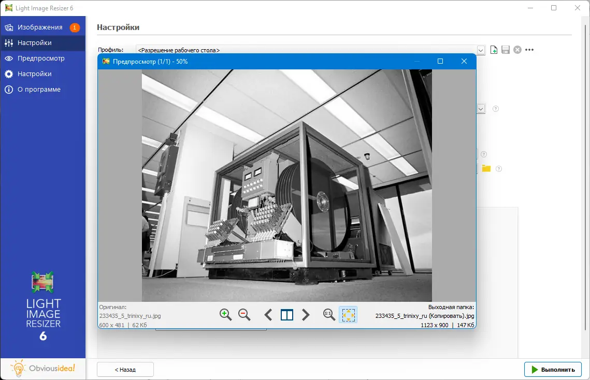Zoom out with the red minus magnifier
This screenshot has width=590, height=380.
[244, 315]
